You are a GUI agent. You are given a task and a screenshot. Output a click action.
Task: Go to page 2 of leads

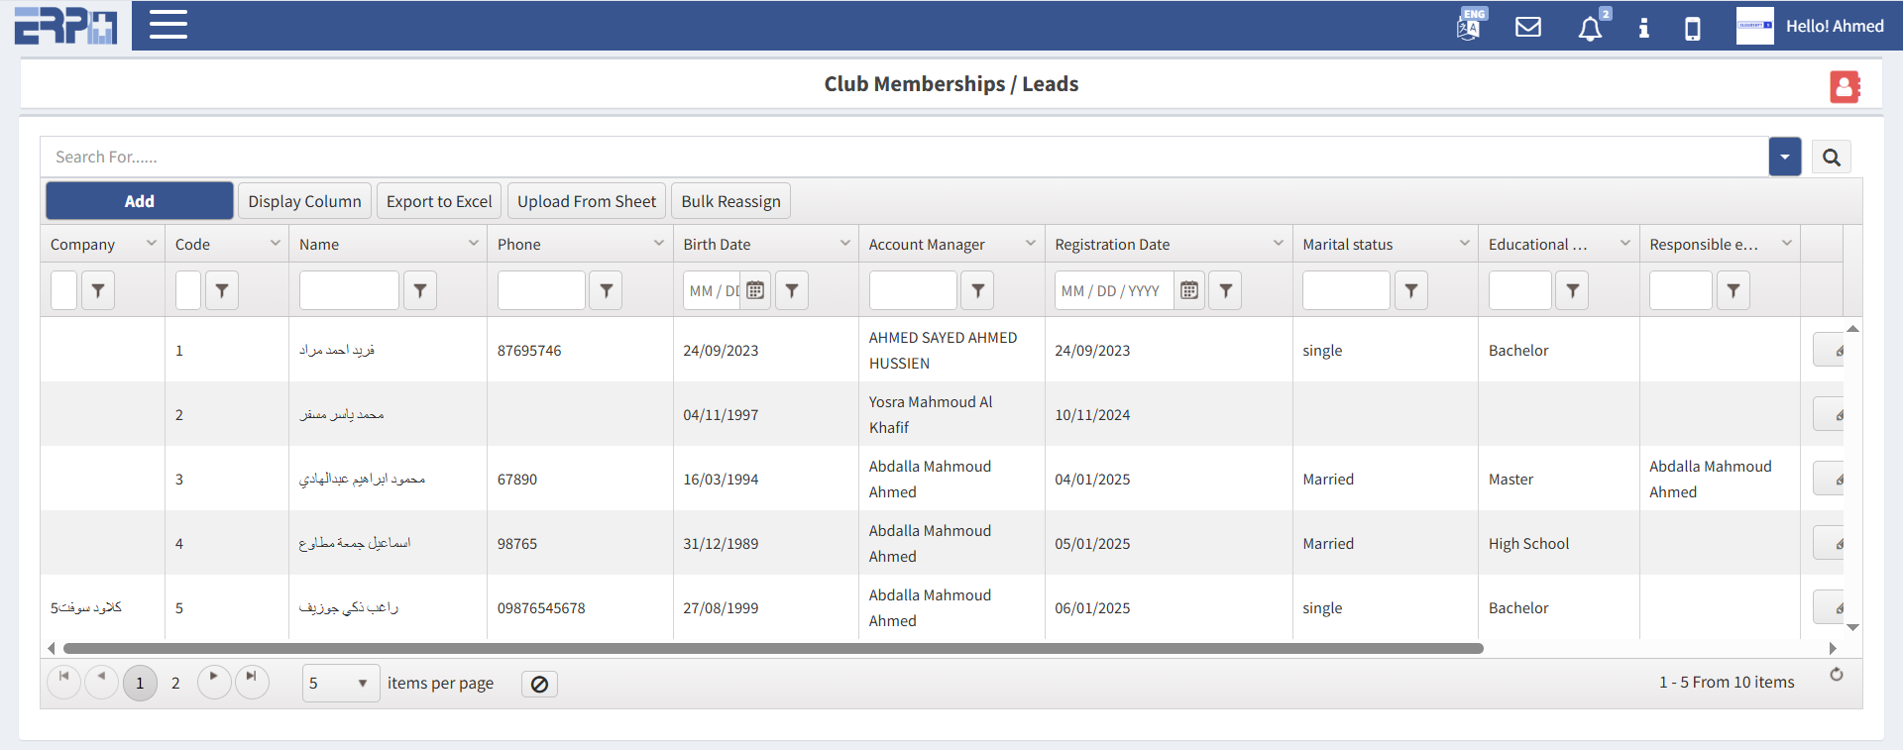(x=175, y=684)
